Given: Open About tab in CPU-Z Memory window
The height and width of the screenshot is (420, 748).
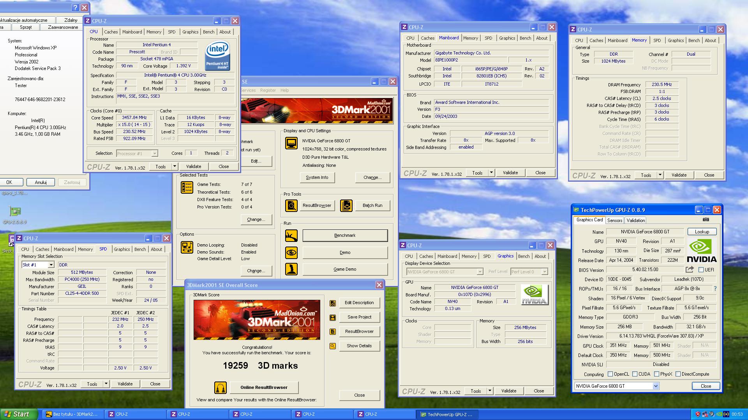Looking at the screenshot, I should point(710,40).
